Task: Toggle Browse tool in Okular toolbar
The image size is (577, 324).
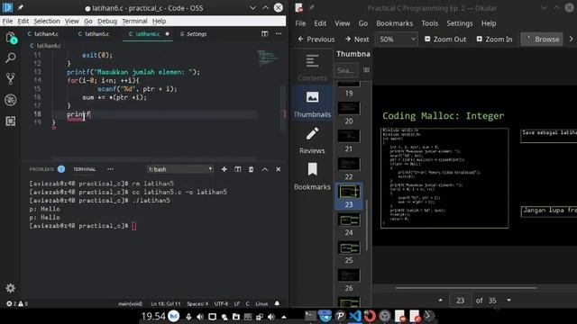Action: click(542, 39)
